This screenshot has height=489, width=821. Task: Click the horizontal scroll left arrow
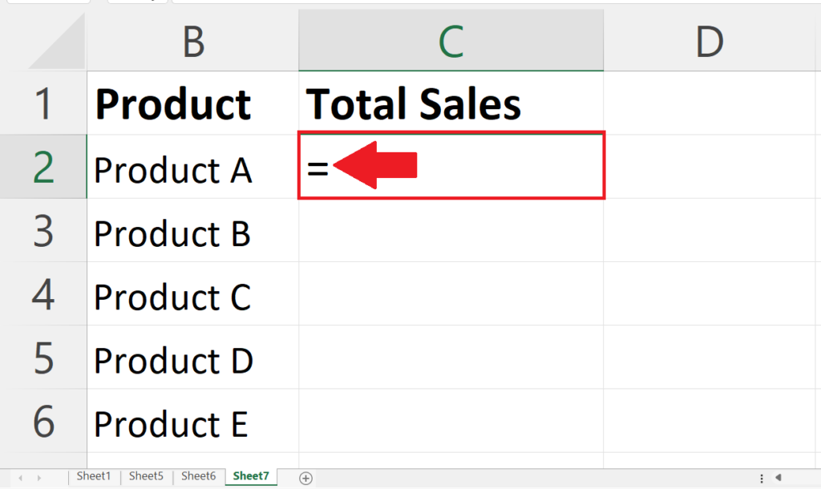tap(779, 478)
